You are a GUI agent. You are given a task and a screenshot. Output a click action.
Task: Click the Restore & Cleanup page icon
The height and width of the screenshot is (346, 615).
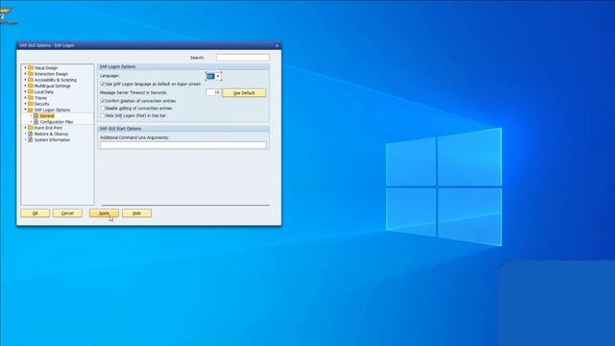31,134
